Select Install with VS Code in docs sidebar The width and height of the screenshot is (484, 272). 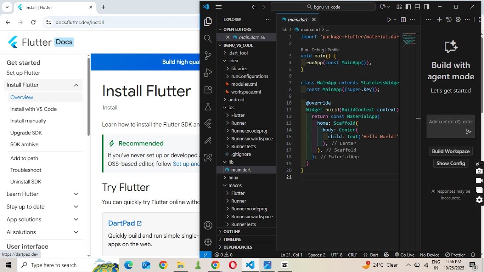click(x=33, y=109)
